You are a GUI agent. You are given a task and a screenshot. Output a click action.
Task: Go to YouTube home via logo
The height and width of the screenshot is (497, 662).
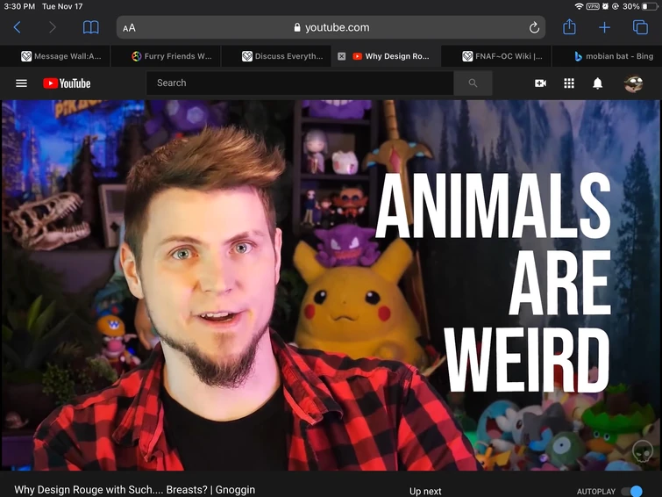tap(67, 83)
